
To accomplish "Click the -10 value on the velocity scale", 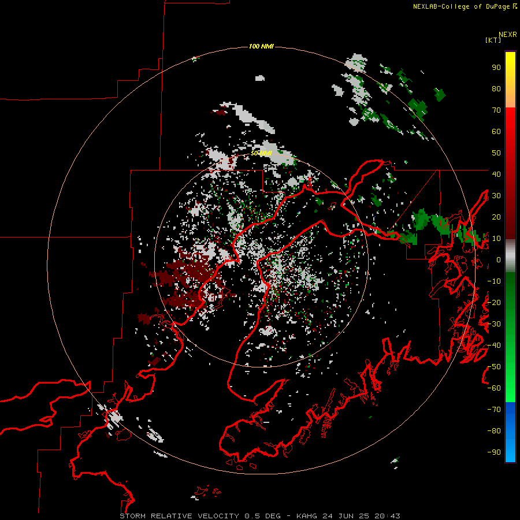I will [x=494, y=281].
